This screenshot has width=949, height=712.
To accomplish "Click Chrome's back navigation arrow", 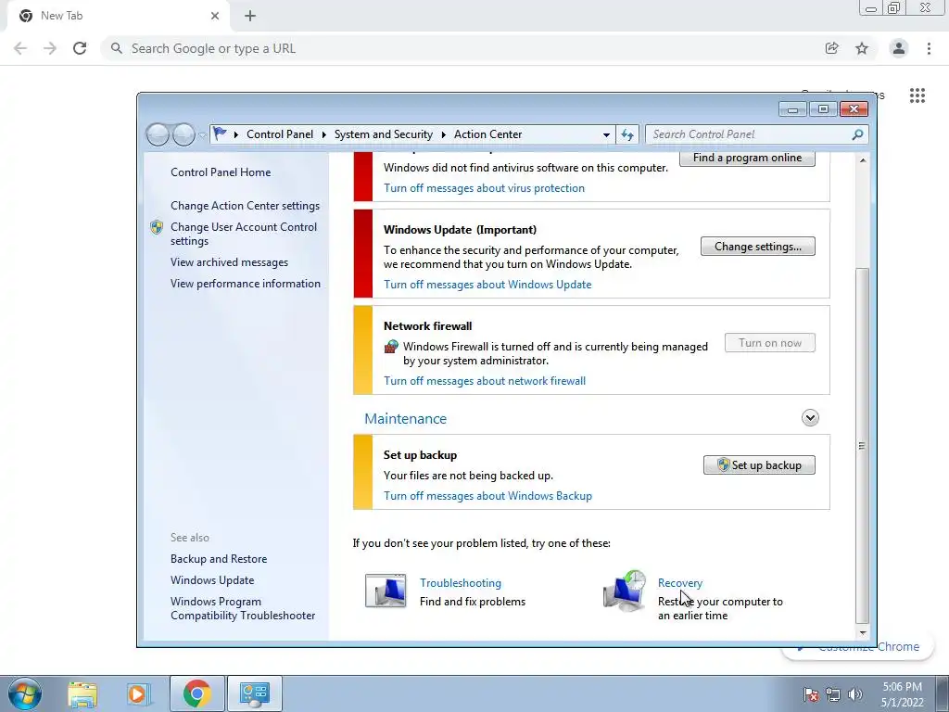I will pos(20,48).
